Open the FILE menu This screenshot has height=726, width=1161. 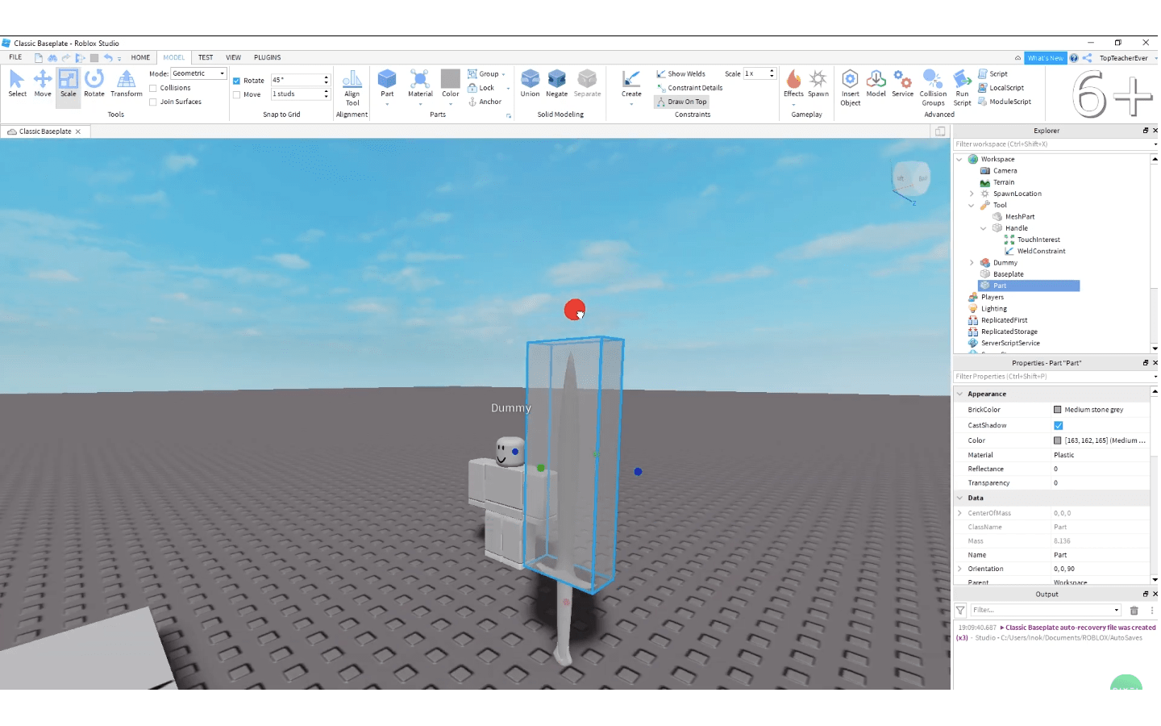pos(15,57)
